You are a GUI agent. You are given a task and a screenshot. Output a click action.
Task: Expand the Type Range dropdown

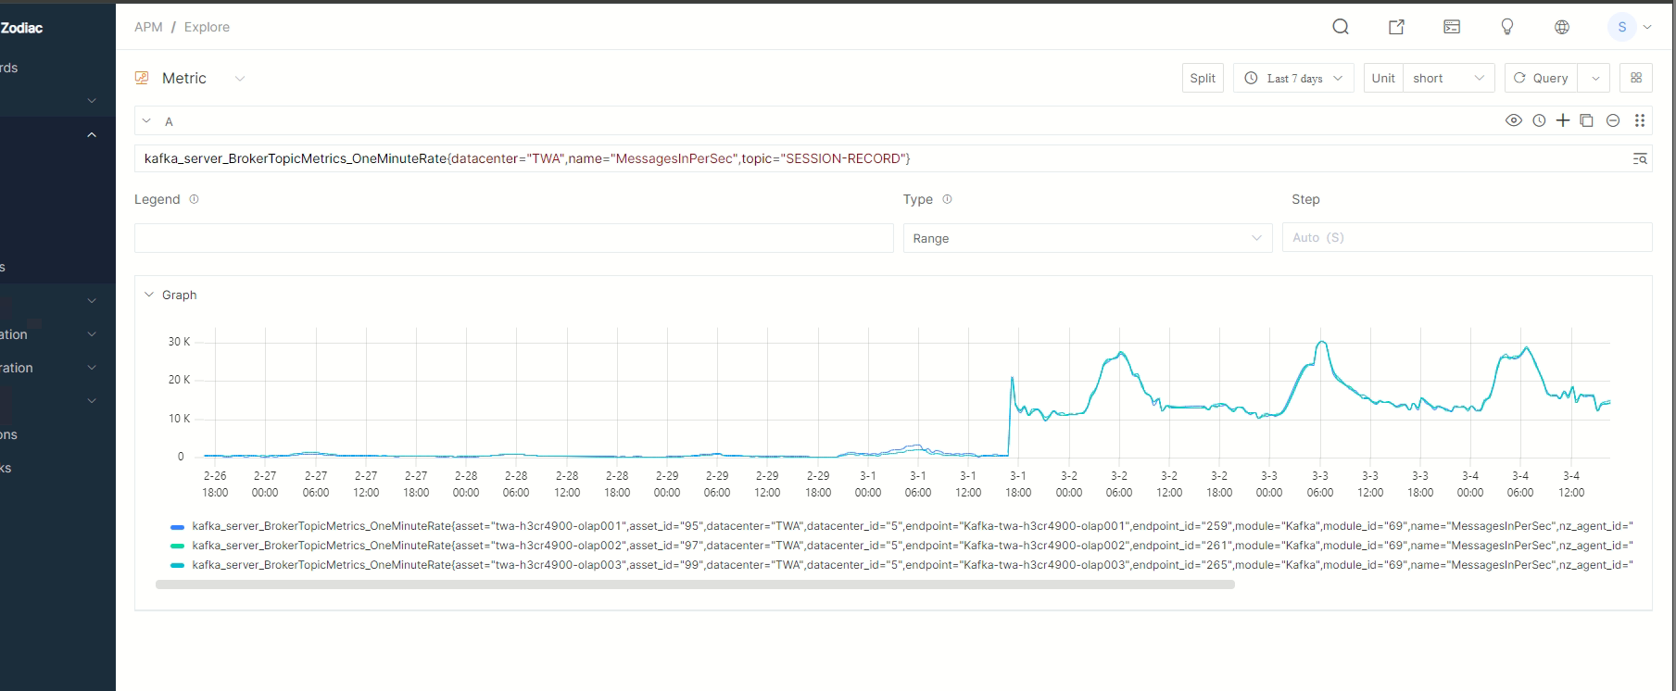pos(1087,238)
